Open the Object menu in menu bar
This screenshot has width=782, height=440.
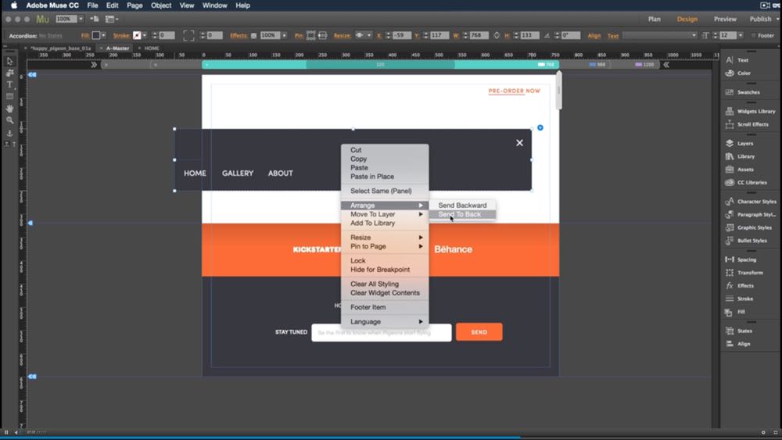tap(160, 5)
